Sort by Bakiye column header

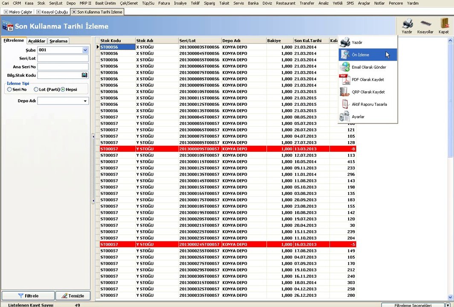pos(280,41)
